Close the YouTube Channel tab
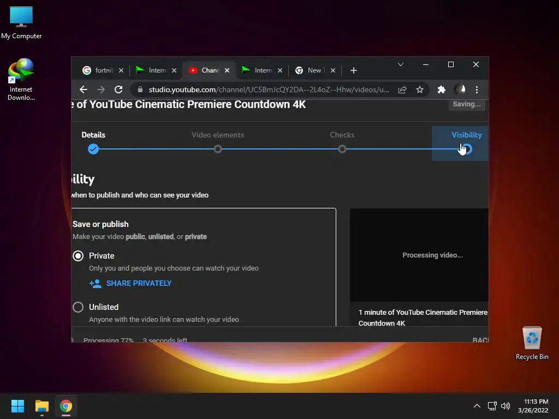This screenshot has width=559, height=419. [x=227, y=70]
